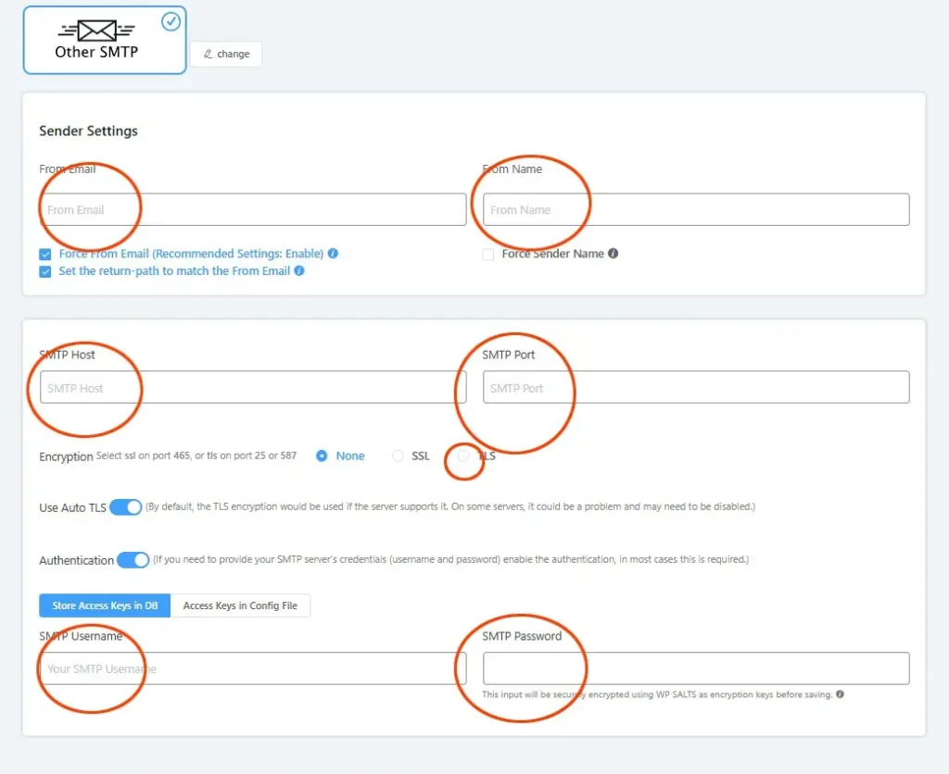Click into the SMTP Host field
The height and width of the screenshot is (774, 949).
[x=252, y=388]
